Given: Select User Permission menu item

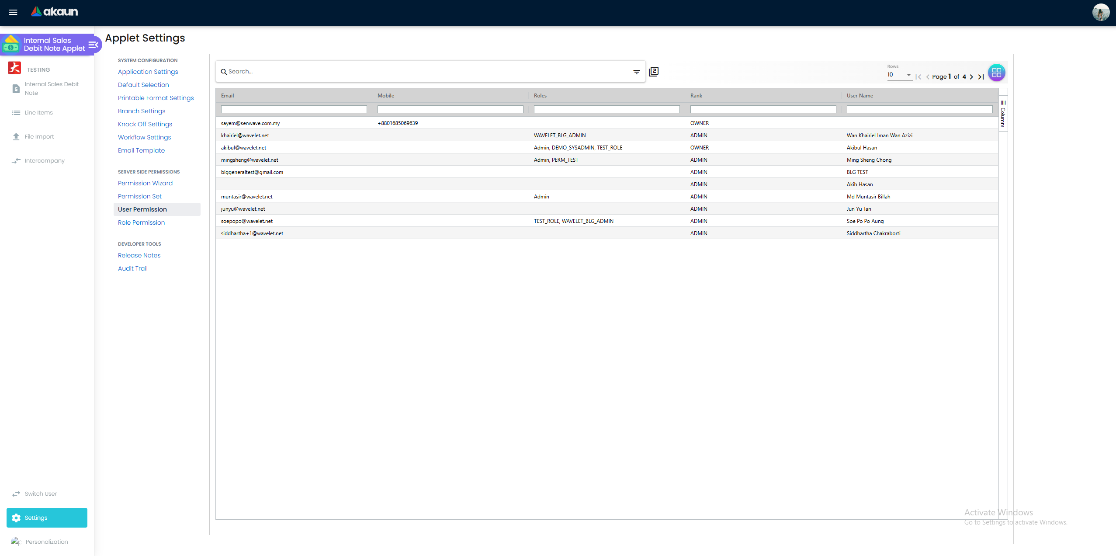Looking at the screenshot, I should [157, 209].
